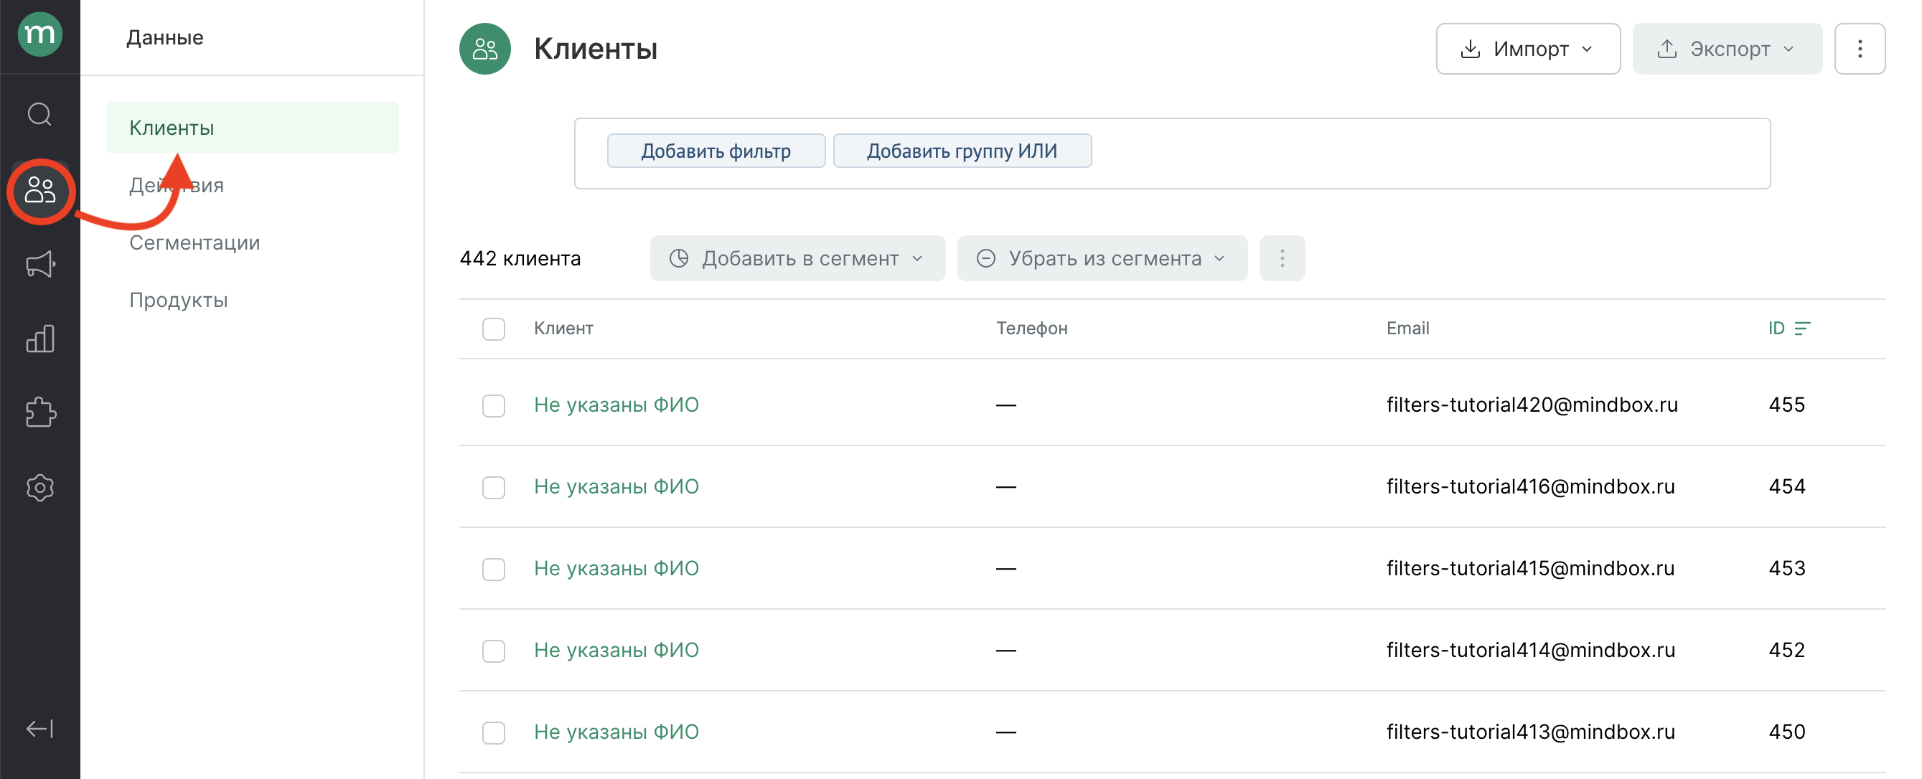Open campaigns via the megaphone icon
The height and width of the screenshot is (779, 1922).
coord(39,264)
